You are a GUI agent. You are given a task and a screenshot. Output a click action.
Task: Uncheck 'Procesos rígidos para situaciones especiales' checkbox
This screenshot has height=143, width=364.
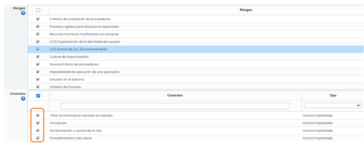[x=38, y=27]
